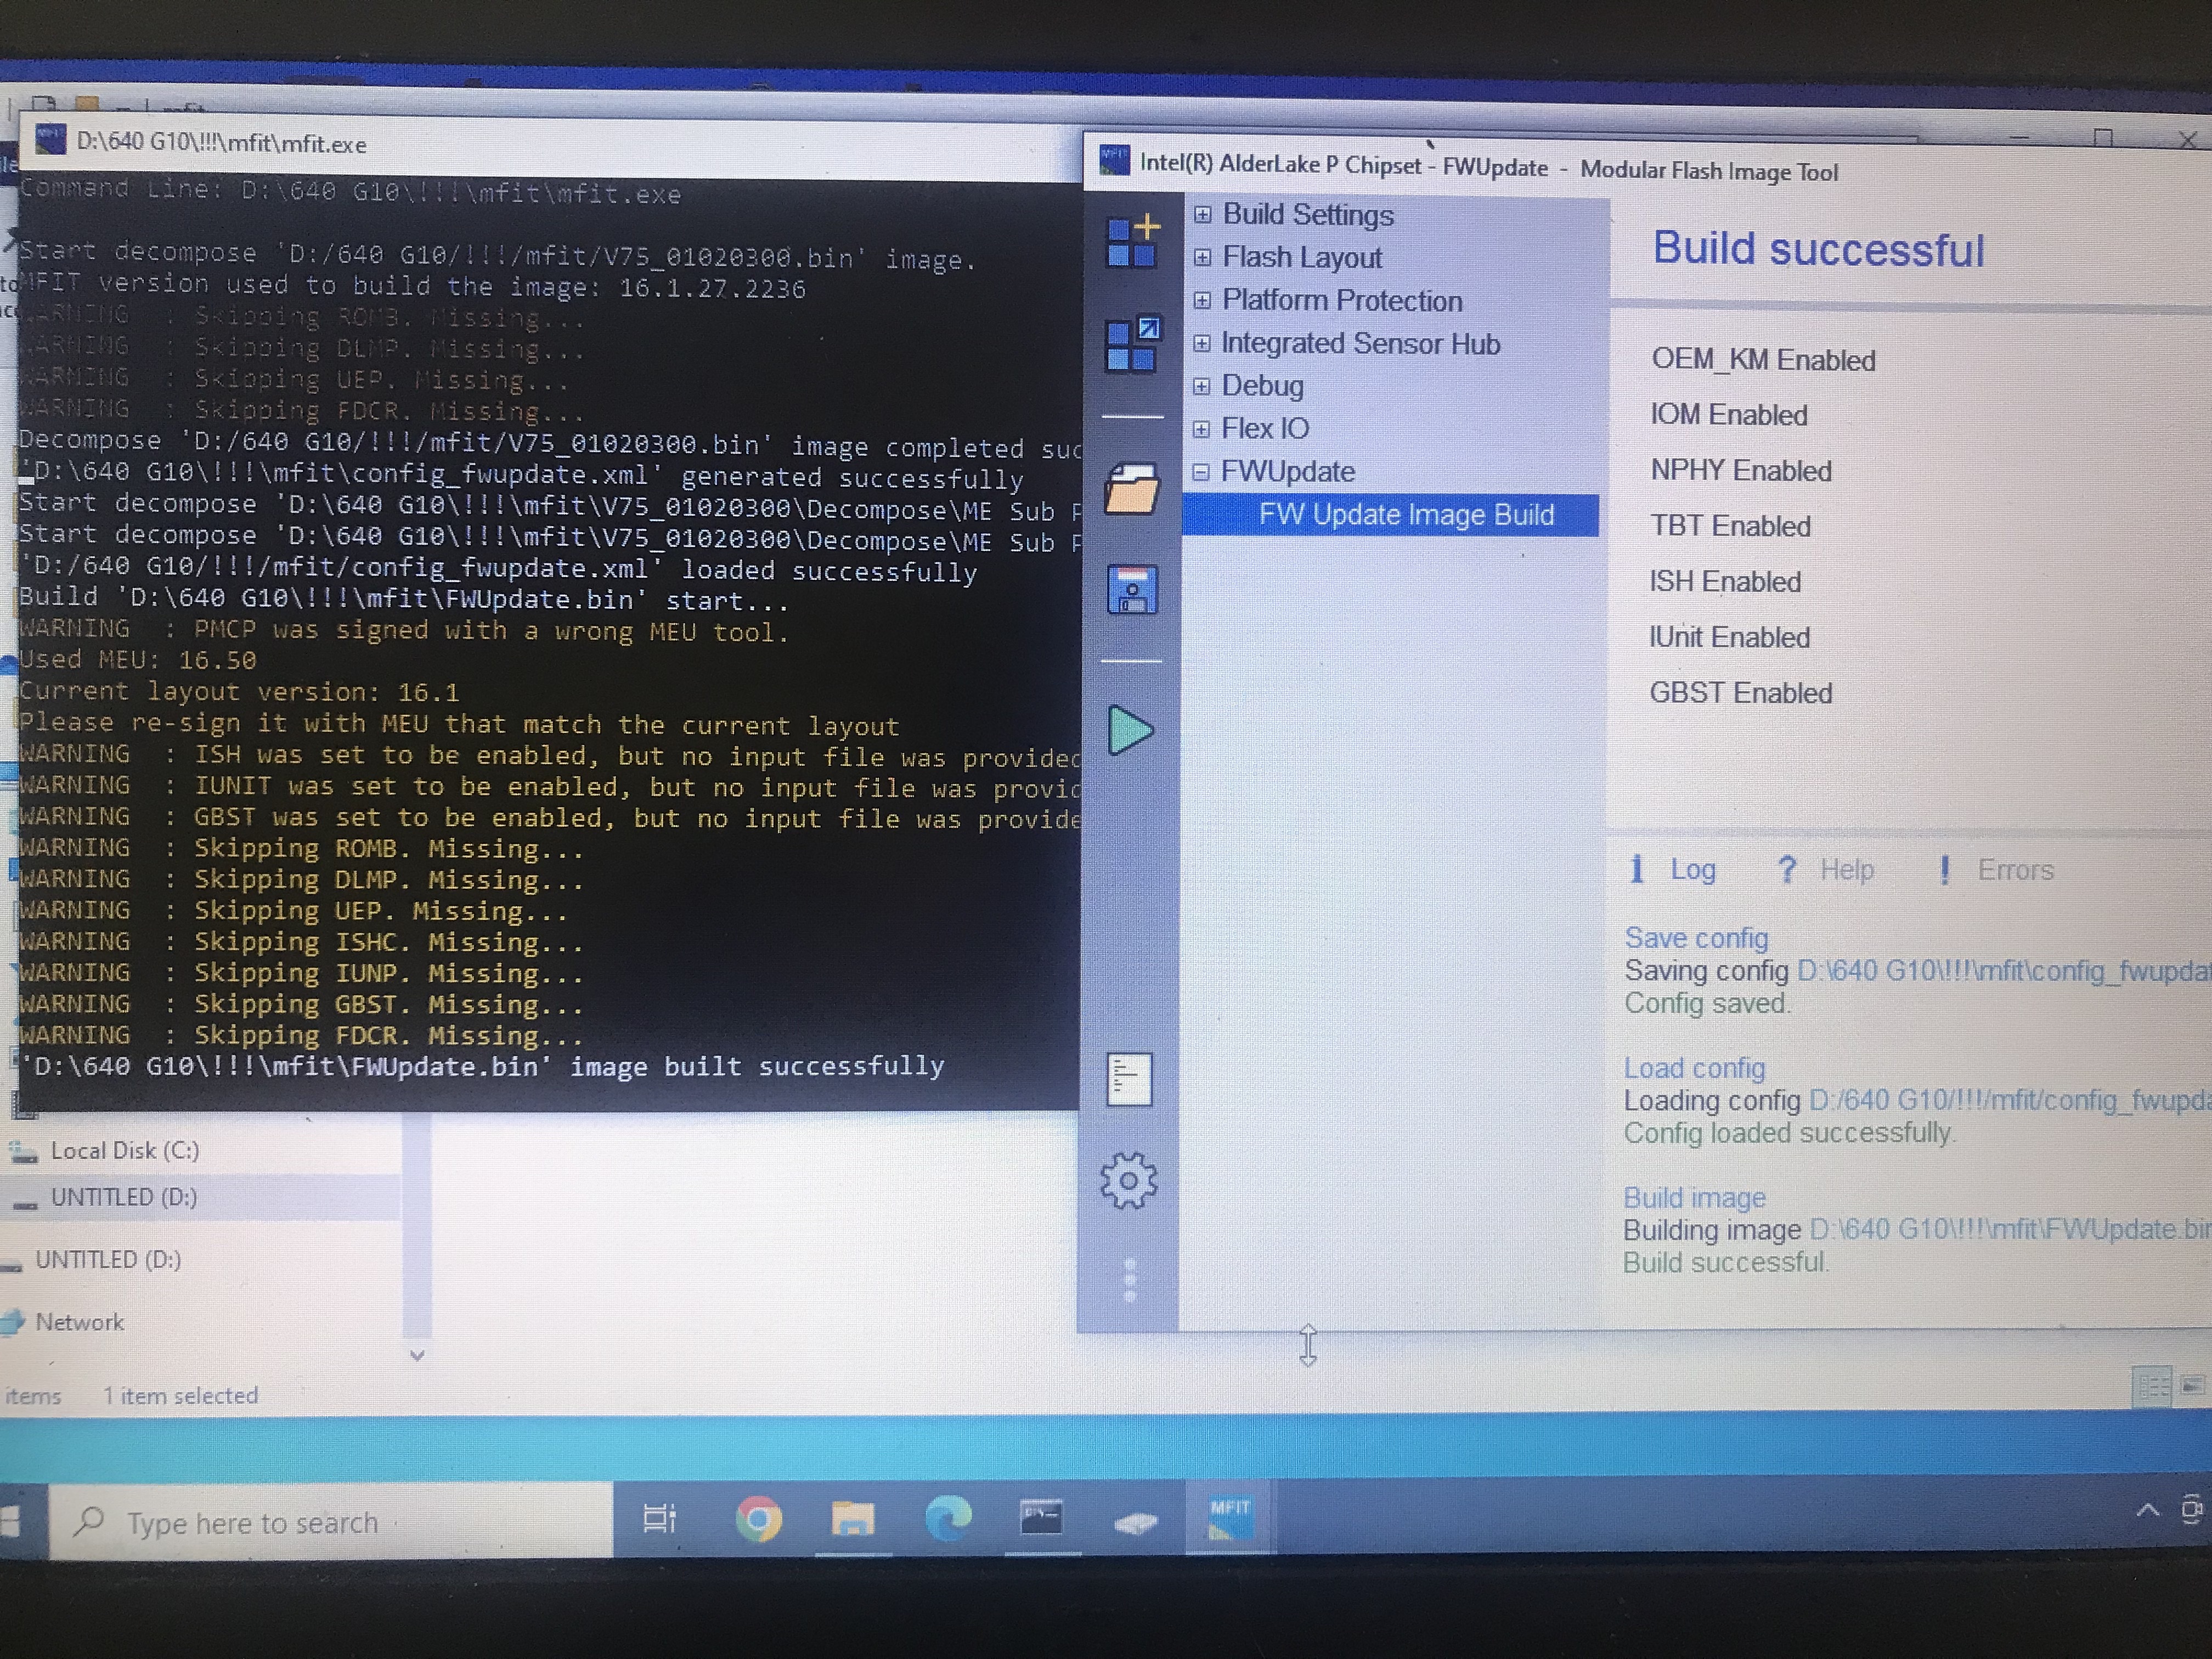This screenshot has height=1659, width=2212.
Task: Collapse the FWUpdate tree node
Action: tap(1201, 472)
